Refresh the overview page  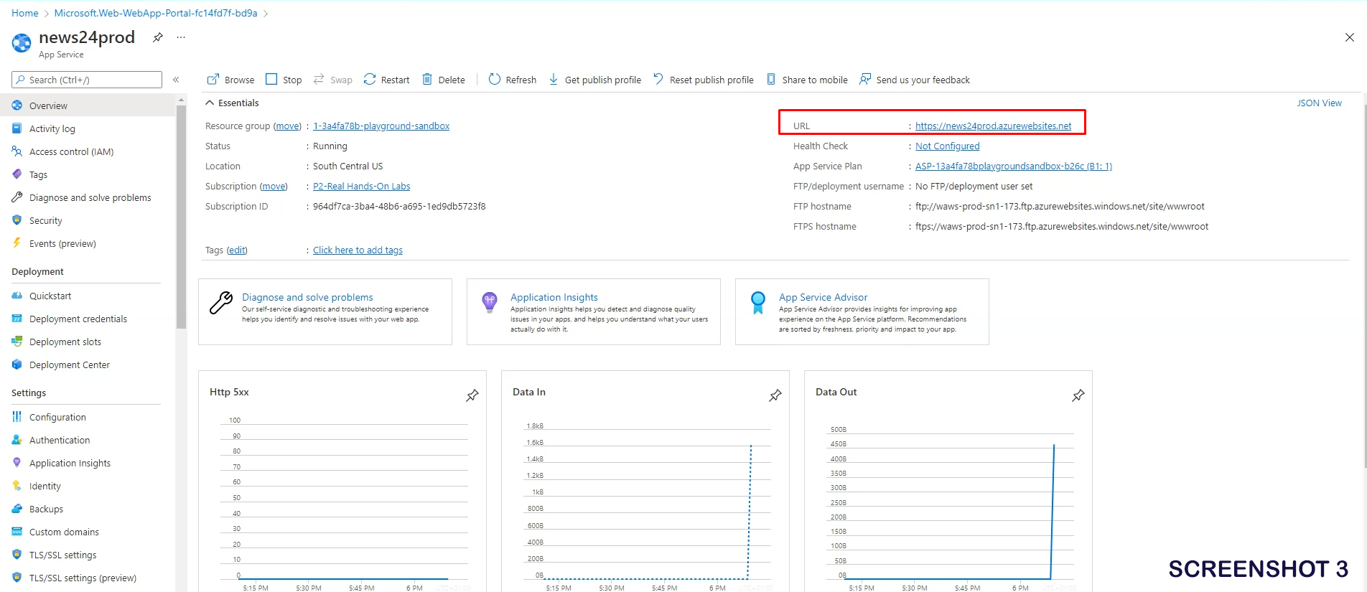point(512,80)
